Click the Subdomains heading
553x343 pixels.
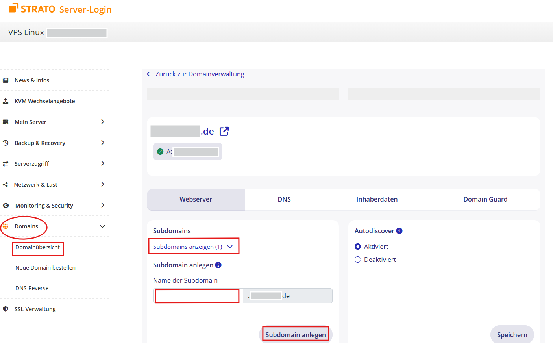tap(172, 231)
